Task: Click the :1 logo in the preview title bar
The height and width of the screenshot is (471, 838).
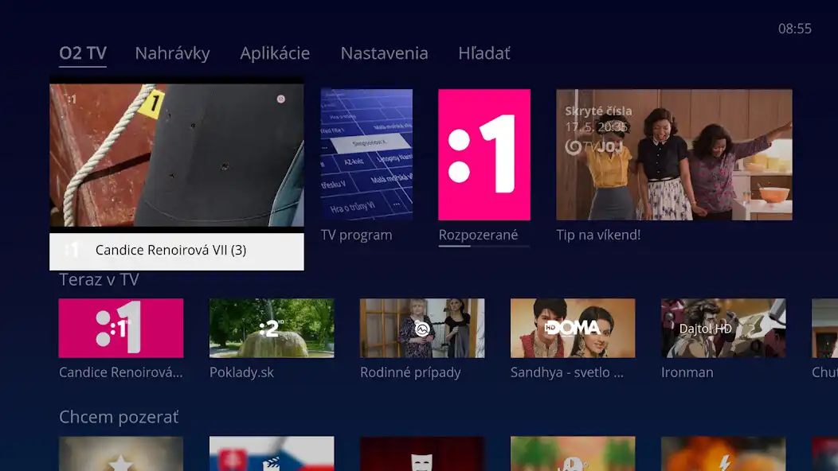Action: [x=72, y=250]
